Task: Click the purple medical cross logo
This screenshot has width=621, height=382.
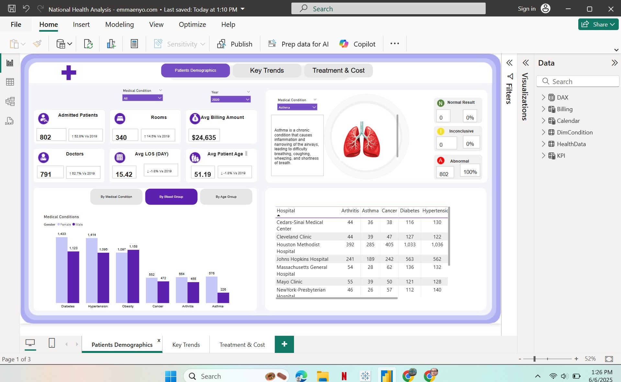Action: [x=69, y=72]
